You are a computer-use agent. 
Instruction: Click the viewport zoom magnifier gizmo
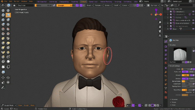click(160, 22)
